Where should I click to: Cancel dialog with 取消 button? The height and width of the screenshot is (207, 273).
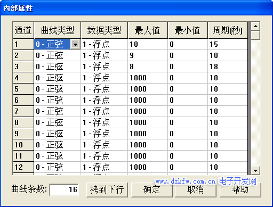196,189
